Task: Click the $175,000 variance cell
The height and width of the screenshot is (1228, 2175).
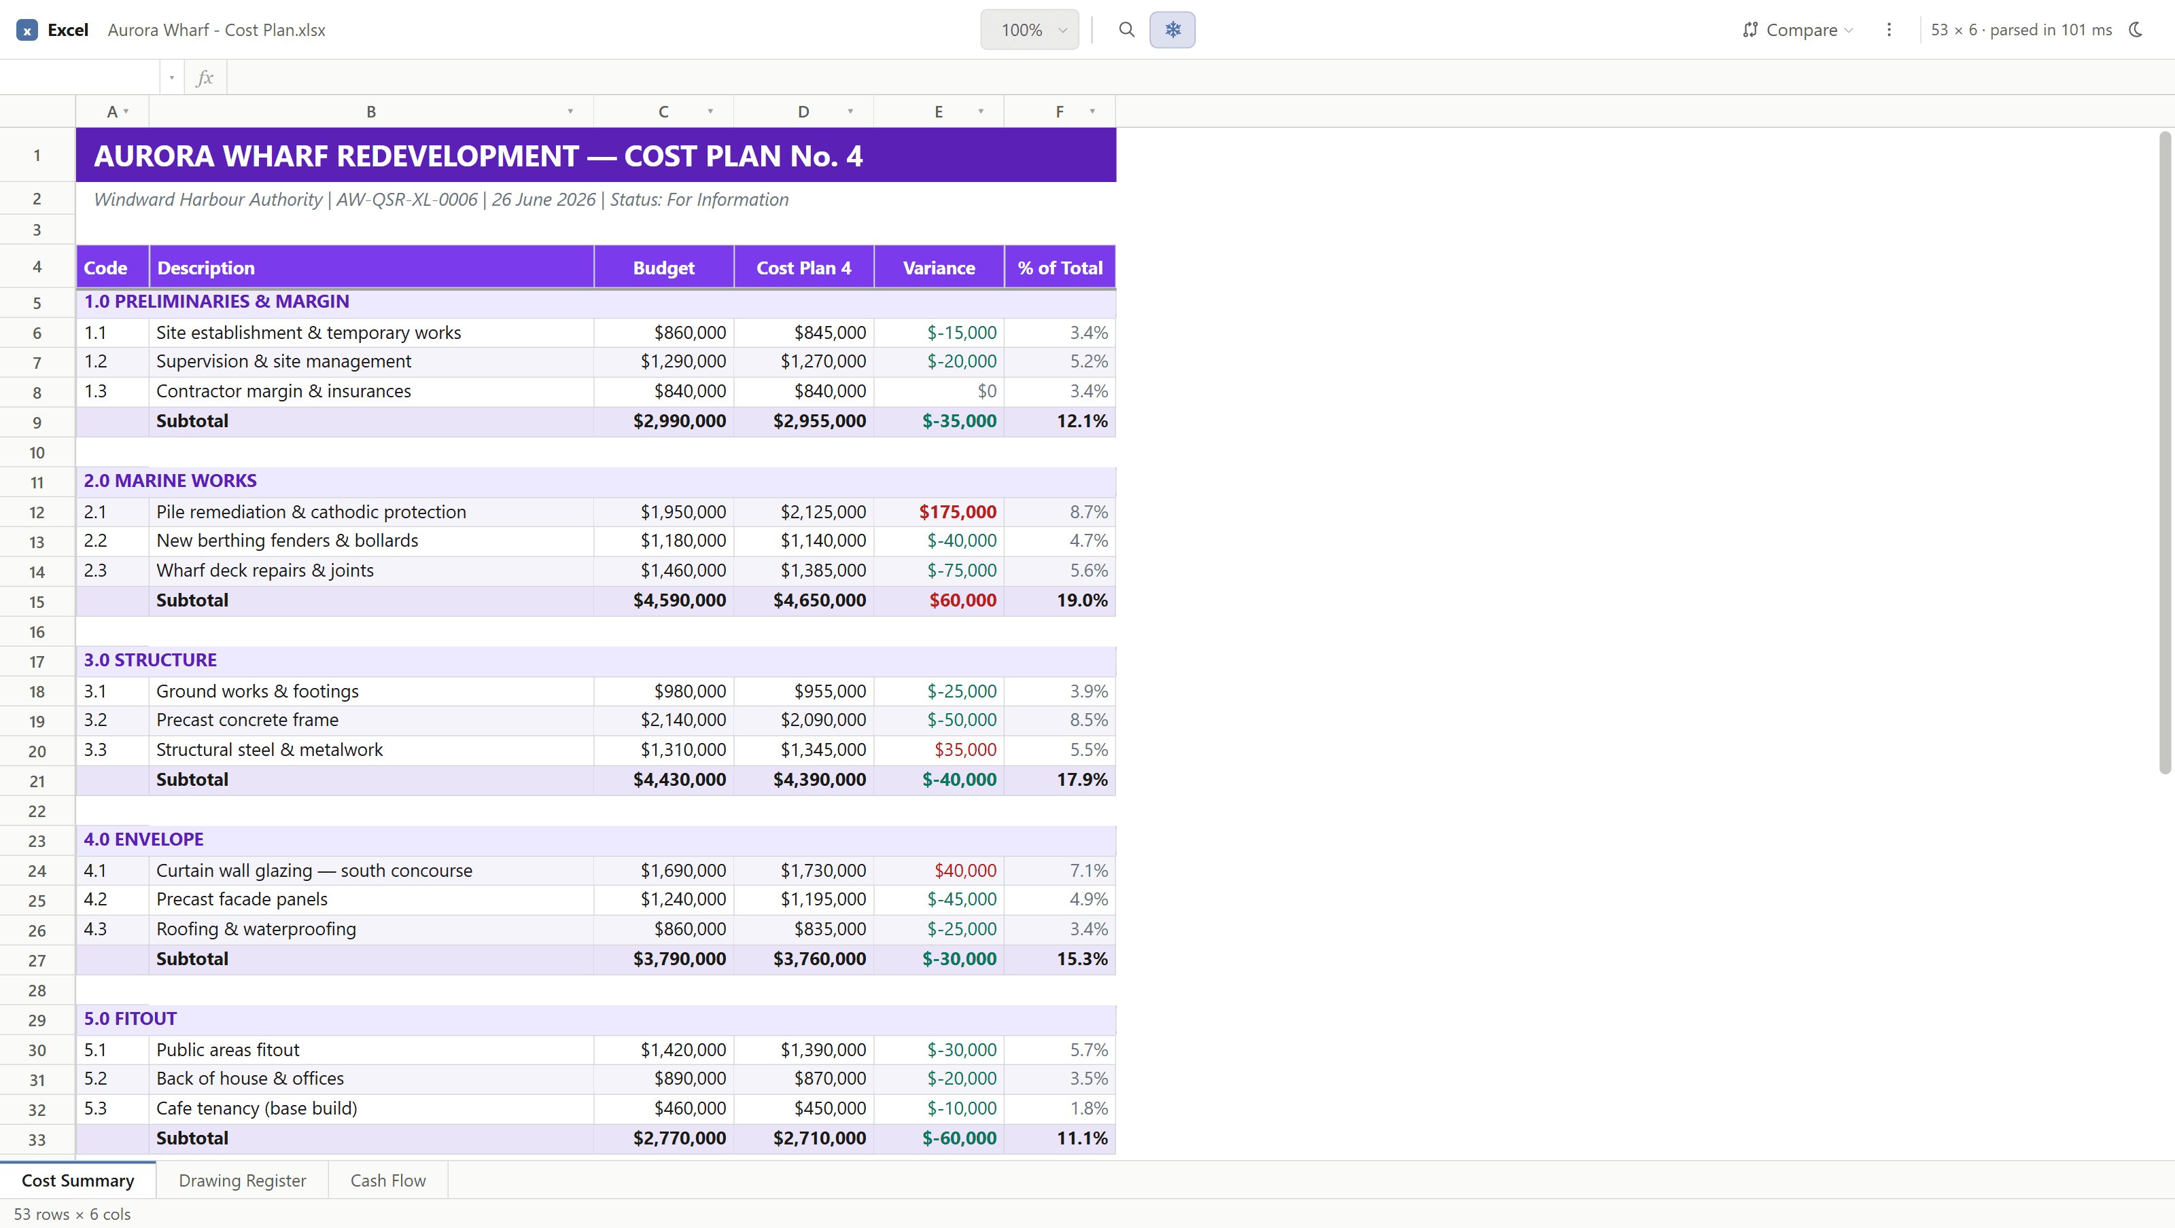Action: [x=939, y=512]
